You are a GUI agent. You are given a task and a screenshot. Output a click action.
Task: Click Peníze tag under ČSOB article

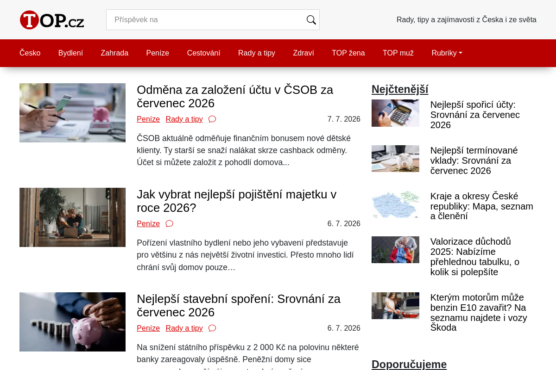coord(148,119)
